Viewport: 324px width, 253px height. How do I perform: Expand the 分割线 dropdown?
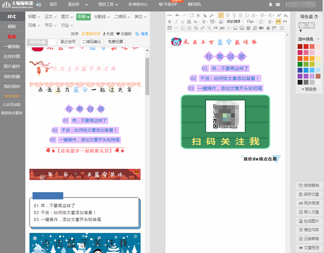point(102,17)
